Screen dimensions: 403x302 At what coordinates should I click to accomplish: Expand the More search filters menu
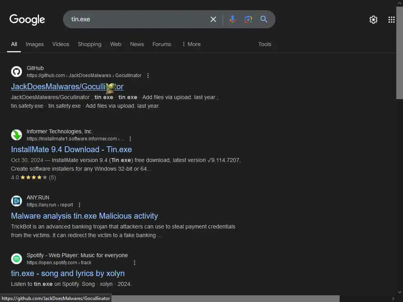(191, 44)
